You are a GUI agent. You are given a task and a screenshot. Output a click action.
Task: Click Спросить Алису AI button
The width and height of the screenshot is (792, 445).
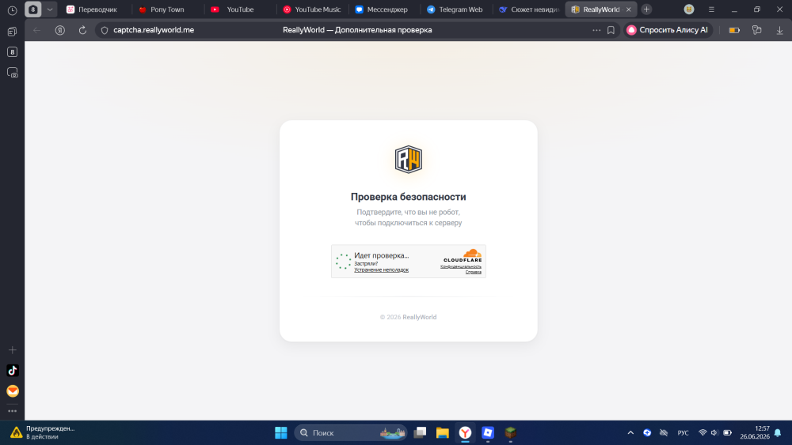pos(668,30)
